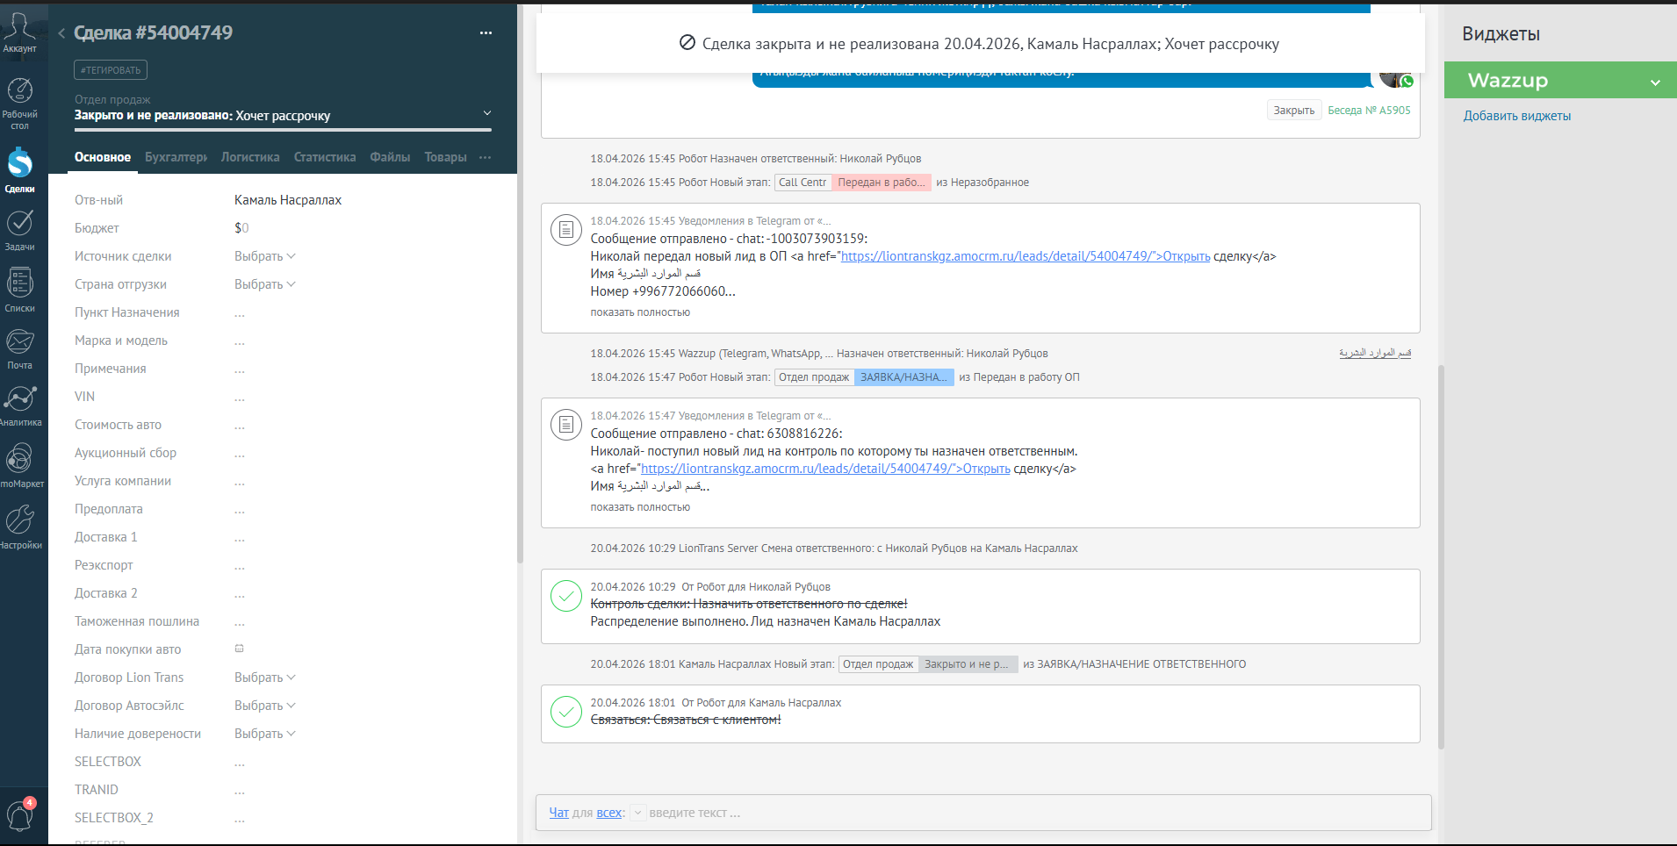
Task: Edit the Предоплата field
Action: [239, 509]
